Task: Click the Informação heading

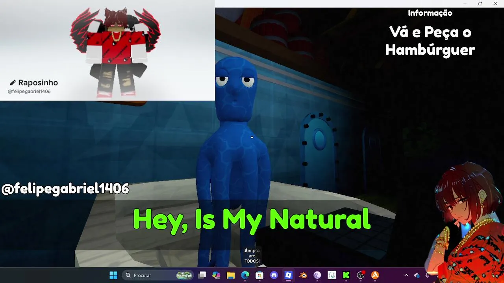Action: click(430, 13)
